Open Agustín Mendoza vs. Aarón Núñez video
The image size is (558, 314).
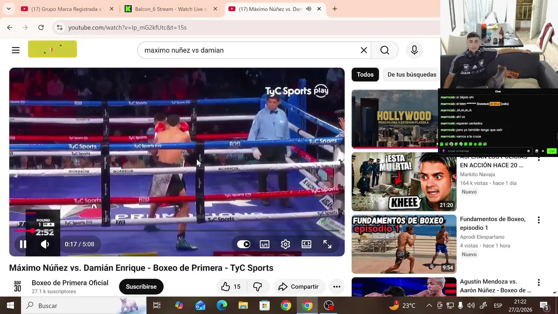pos(496,286)
